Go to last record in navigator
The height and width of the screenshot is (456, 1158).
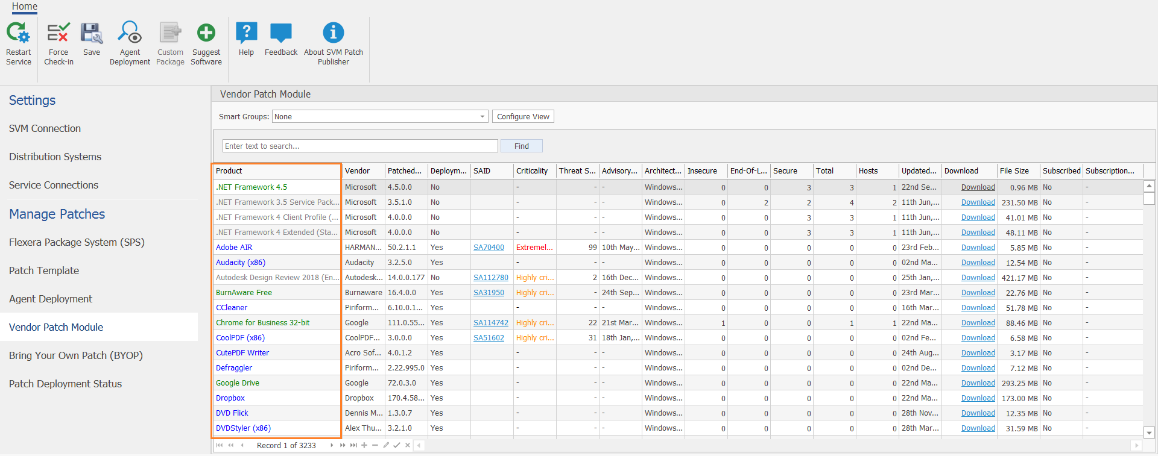[x=353, y=445]
